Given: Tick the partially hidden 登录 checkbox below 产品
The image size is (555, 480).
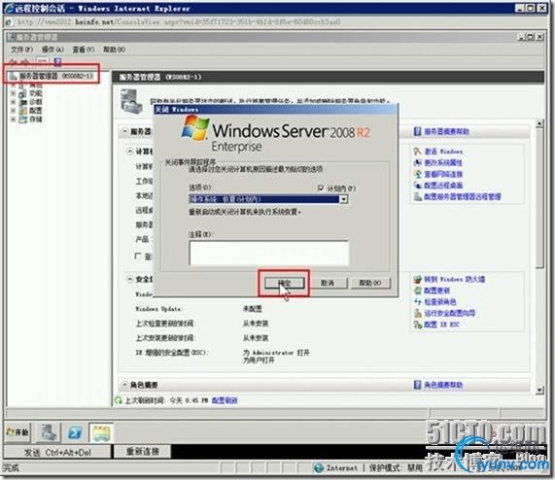Looking at the screenshot, I should click(138, 256).
